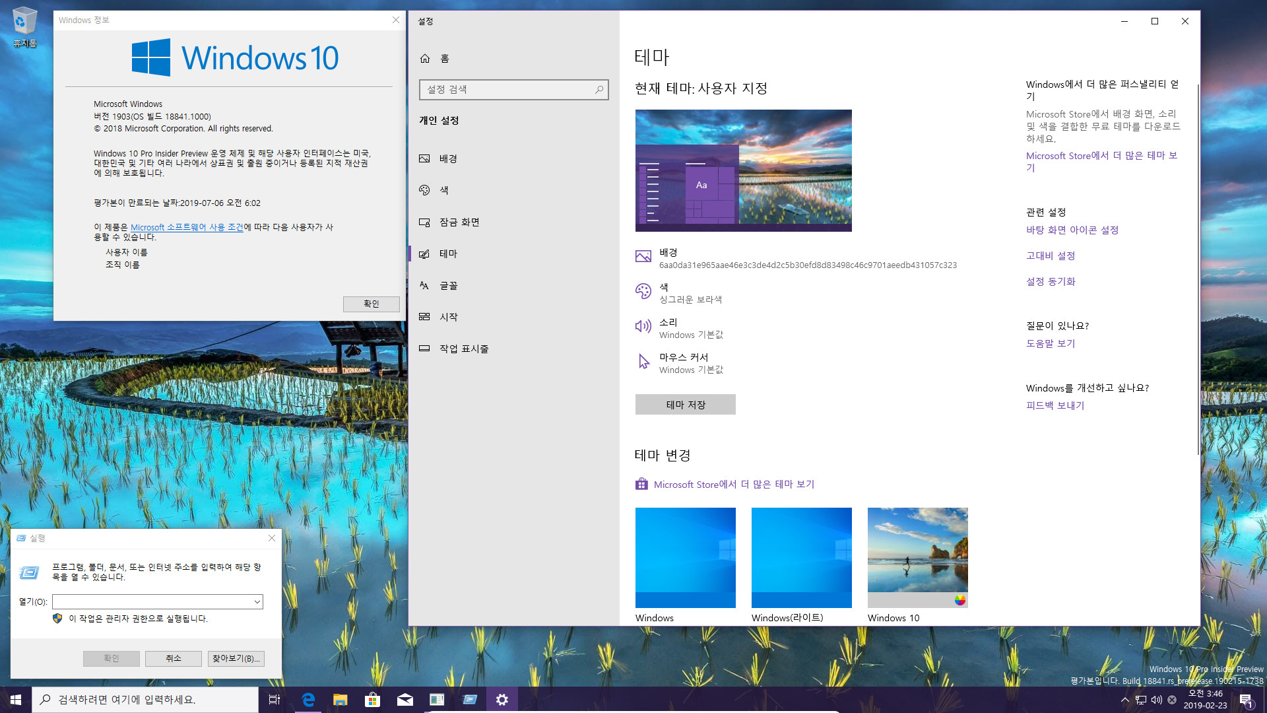Click 찾아보기(B)... button in Run dialog
The width and height of the screenshot is (1267, 713).
coord(236,658)
